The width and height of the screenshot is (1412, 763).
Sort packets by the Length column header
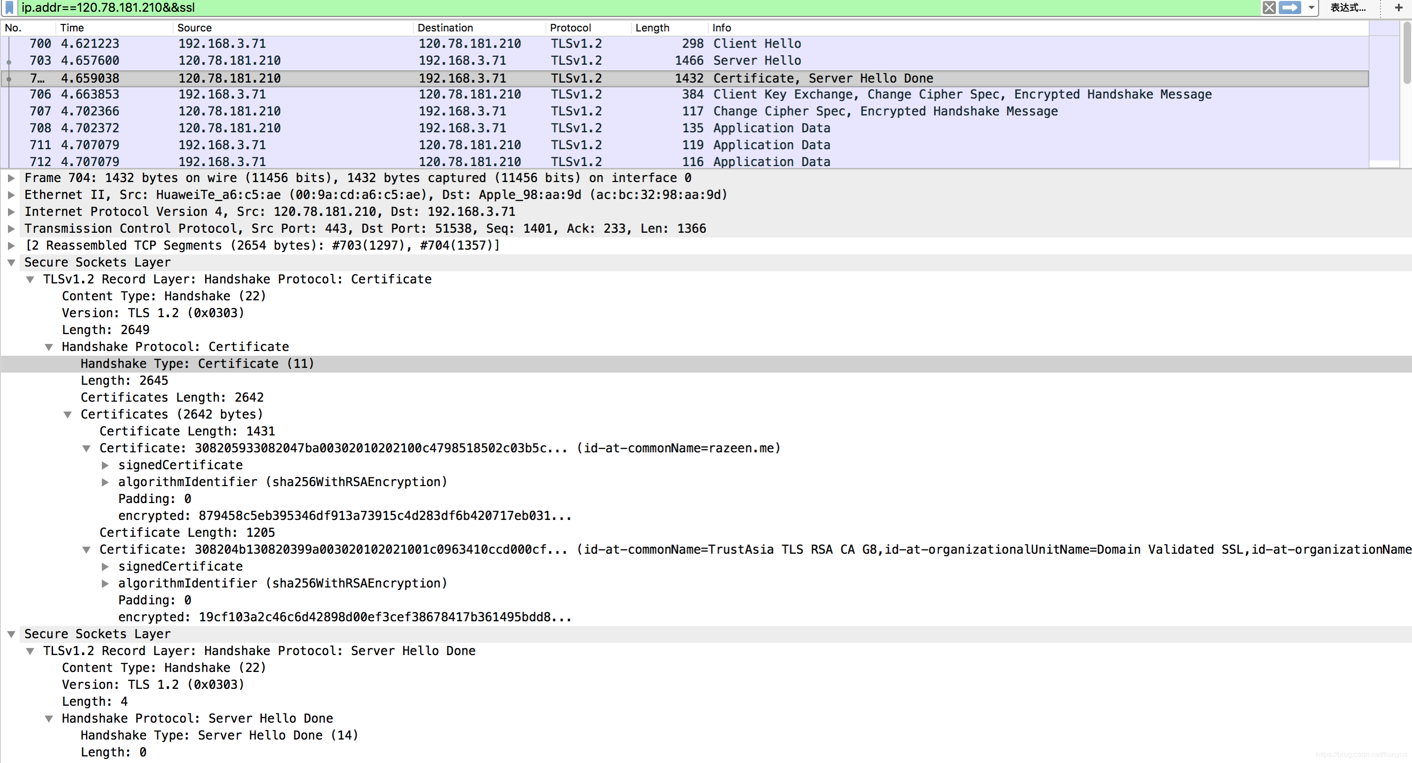[652, 28]
